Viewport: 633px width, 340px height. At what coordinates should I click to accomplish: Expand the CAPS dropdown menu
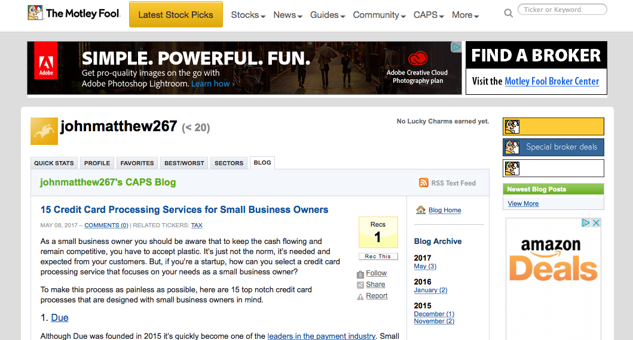[x=429, y=15]
